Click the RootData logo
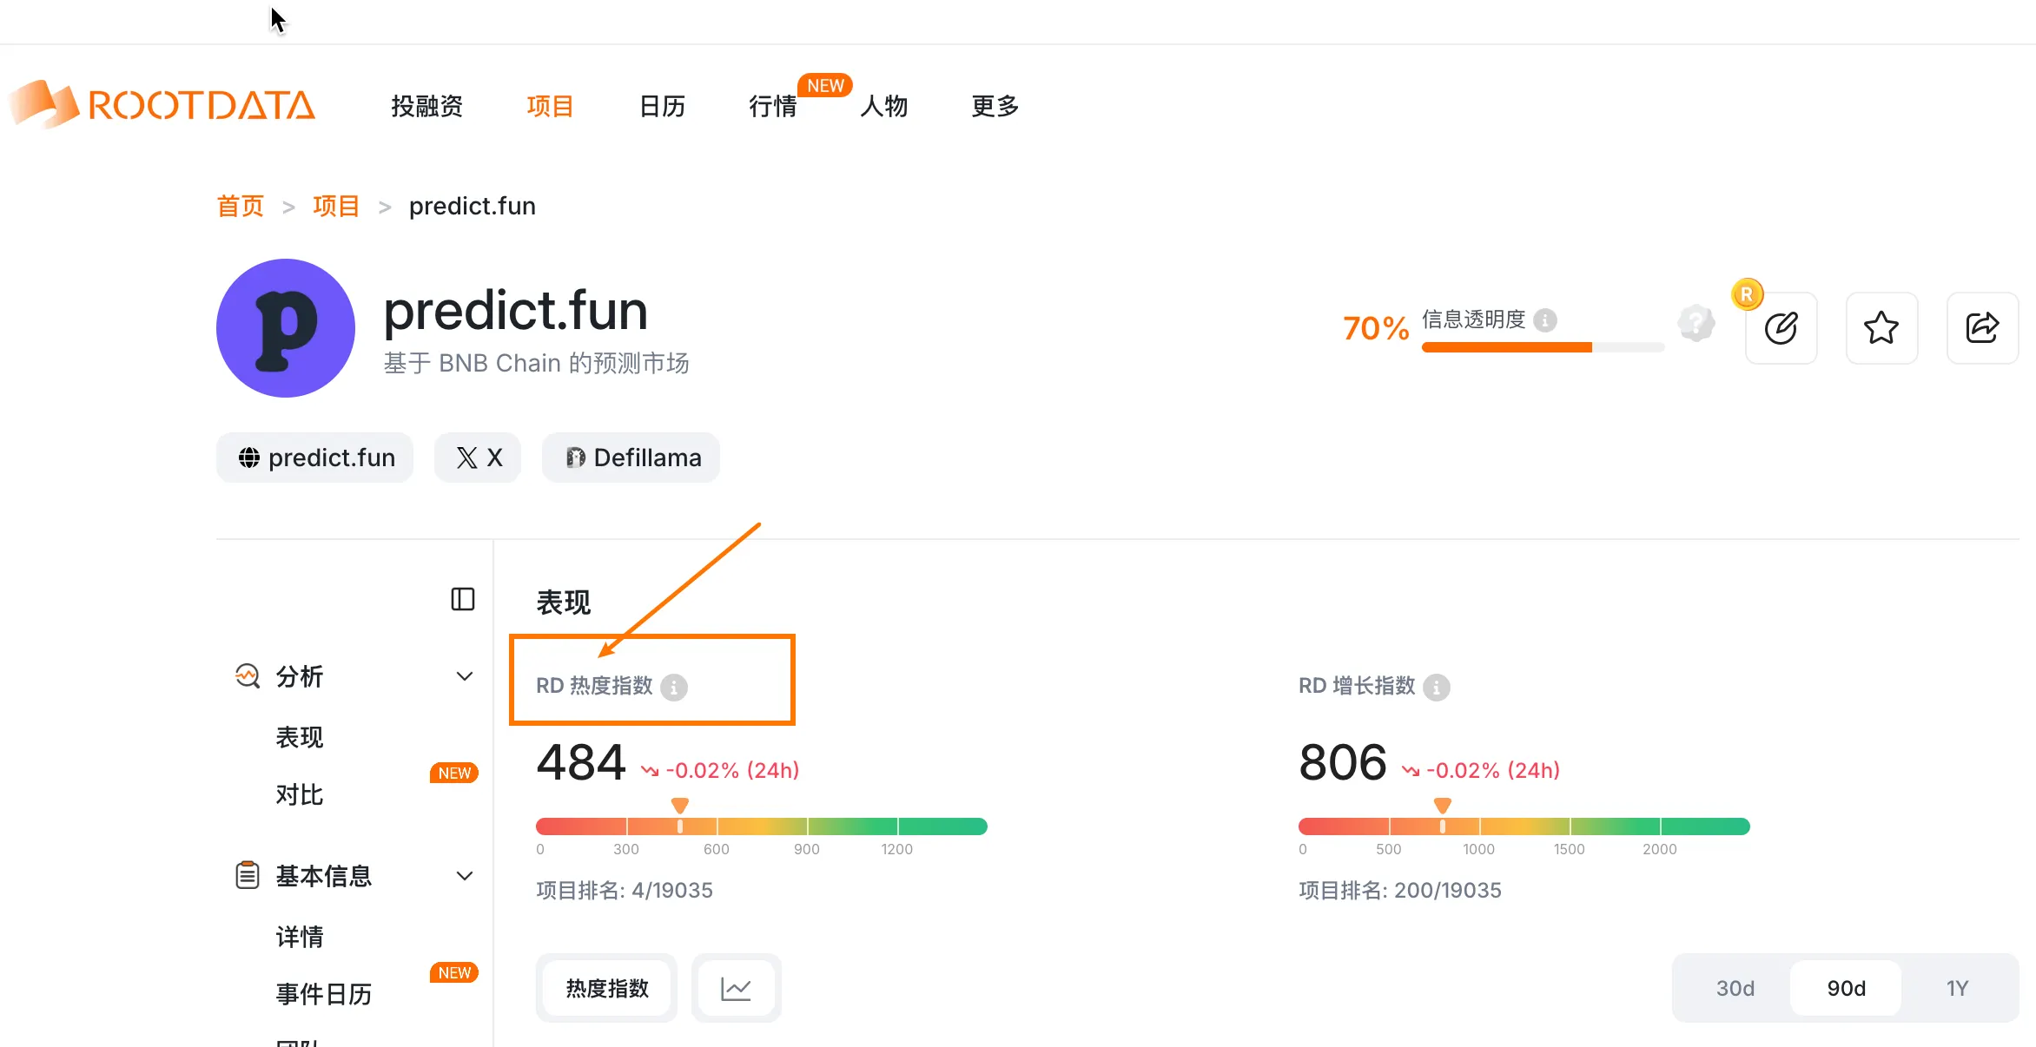The height and width of the screenshot is (1047, 2036). [x=162, y=105]
